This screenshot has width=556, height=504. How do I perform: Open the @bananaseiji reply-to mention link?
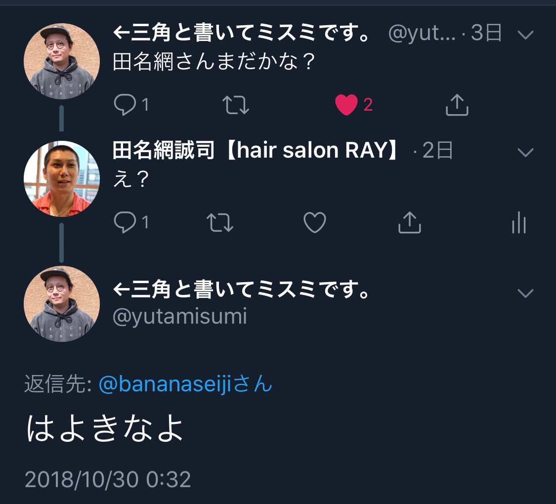coord(185,383)
